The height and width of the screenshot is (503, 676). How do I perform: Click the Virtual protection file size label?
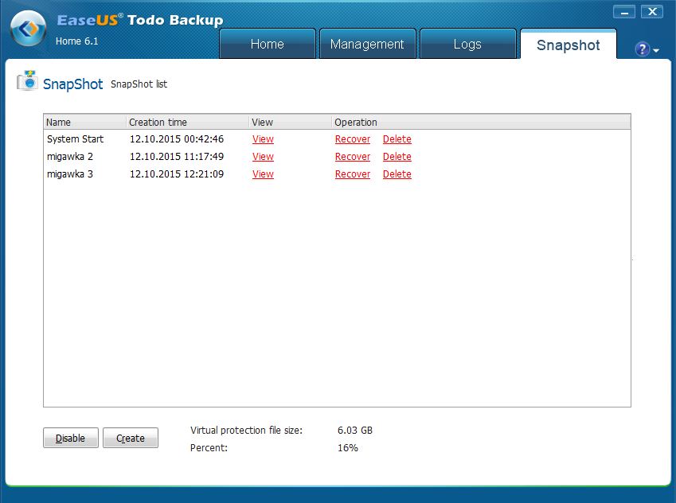[x=247, y=430]
